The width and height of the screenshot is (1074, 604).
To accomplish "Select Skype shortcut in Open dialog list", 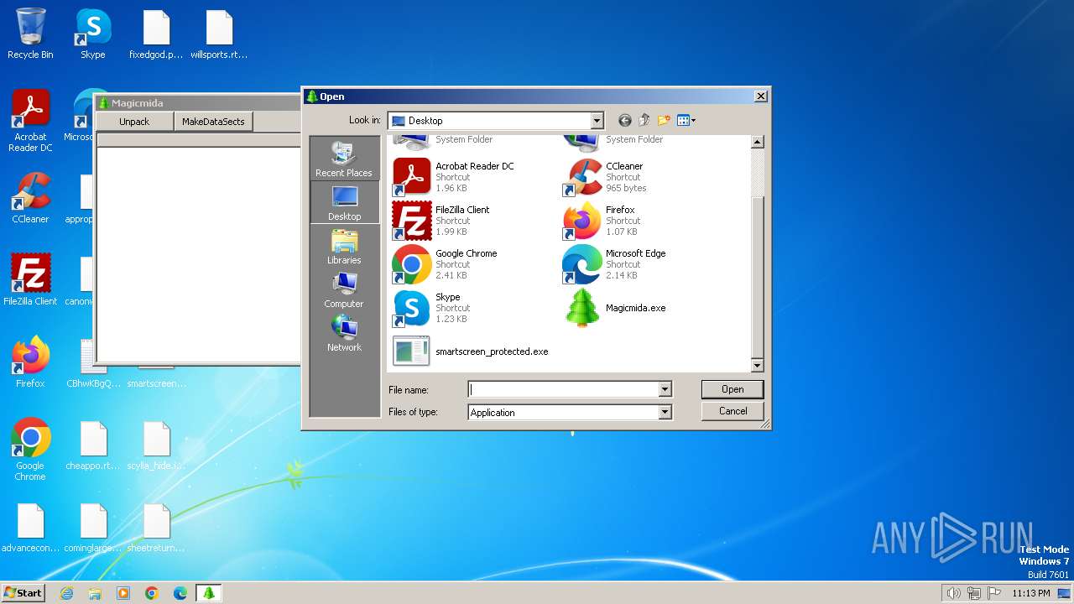I will click(x=430, y=308).
